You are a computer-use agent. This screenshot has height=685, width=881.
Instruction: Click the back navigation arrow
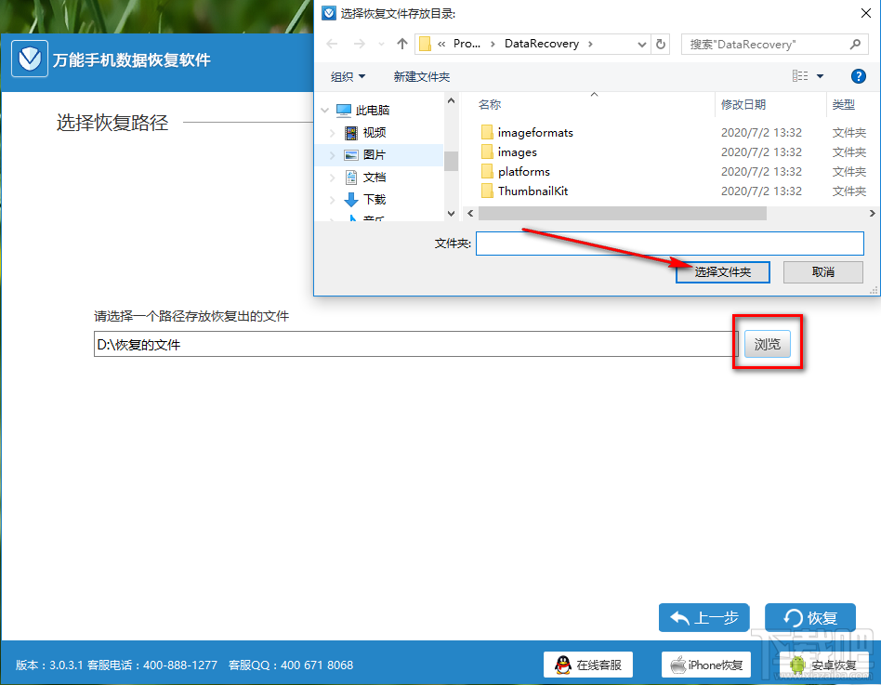click(x=331, y=43)
